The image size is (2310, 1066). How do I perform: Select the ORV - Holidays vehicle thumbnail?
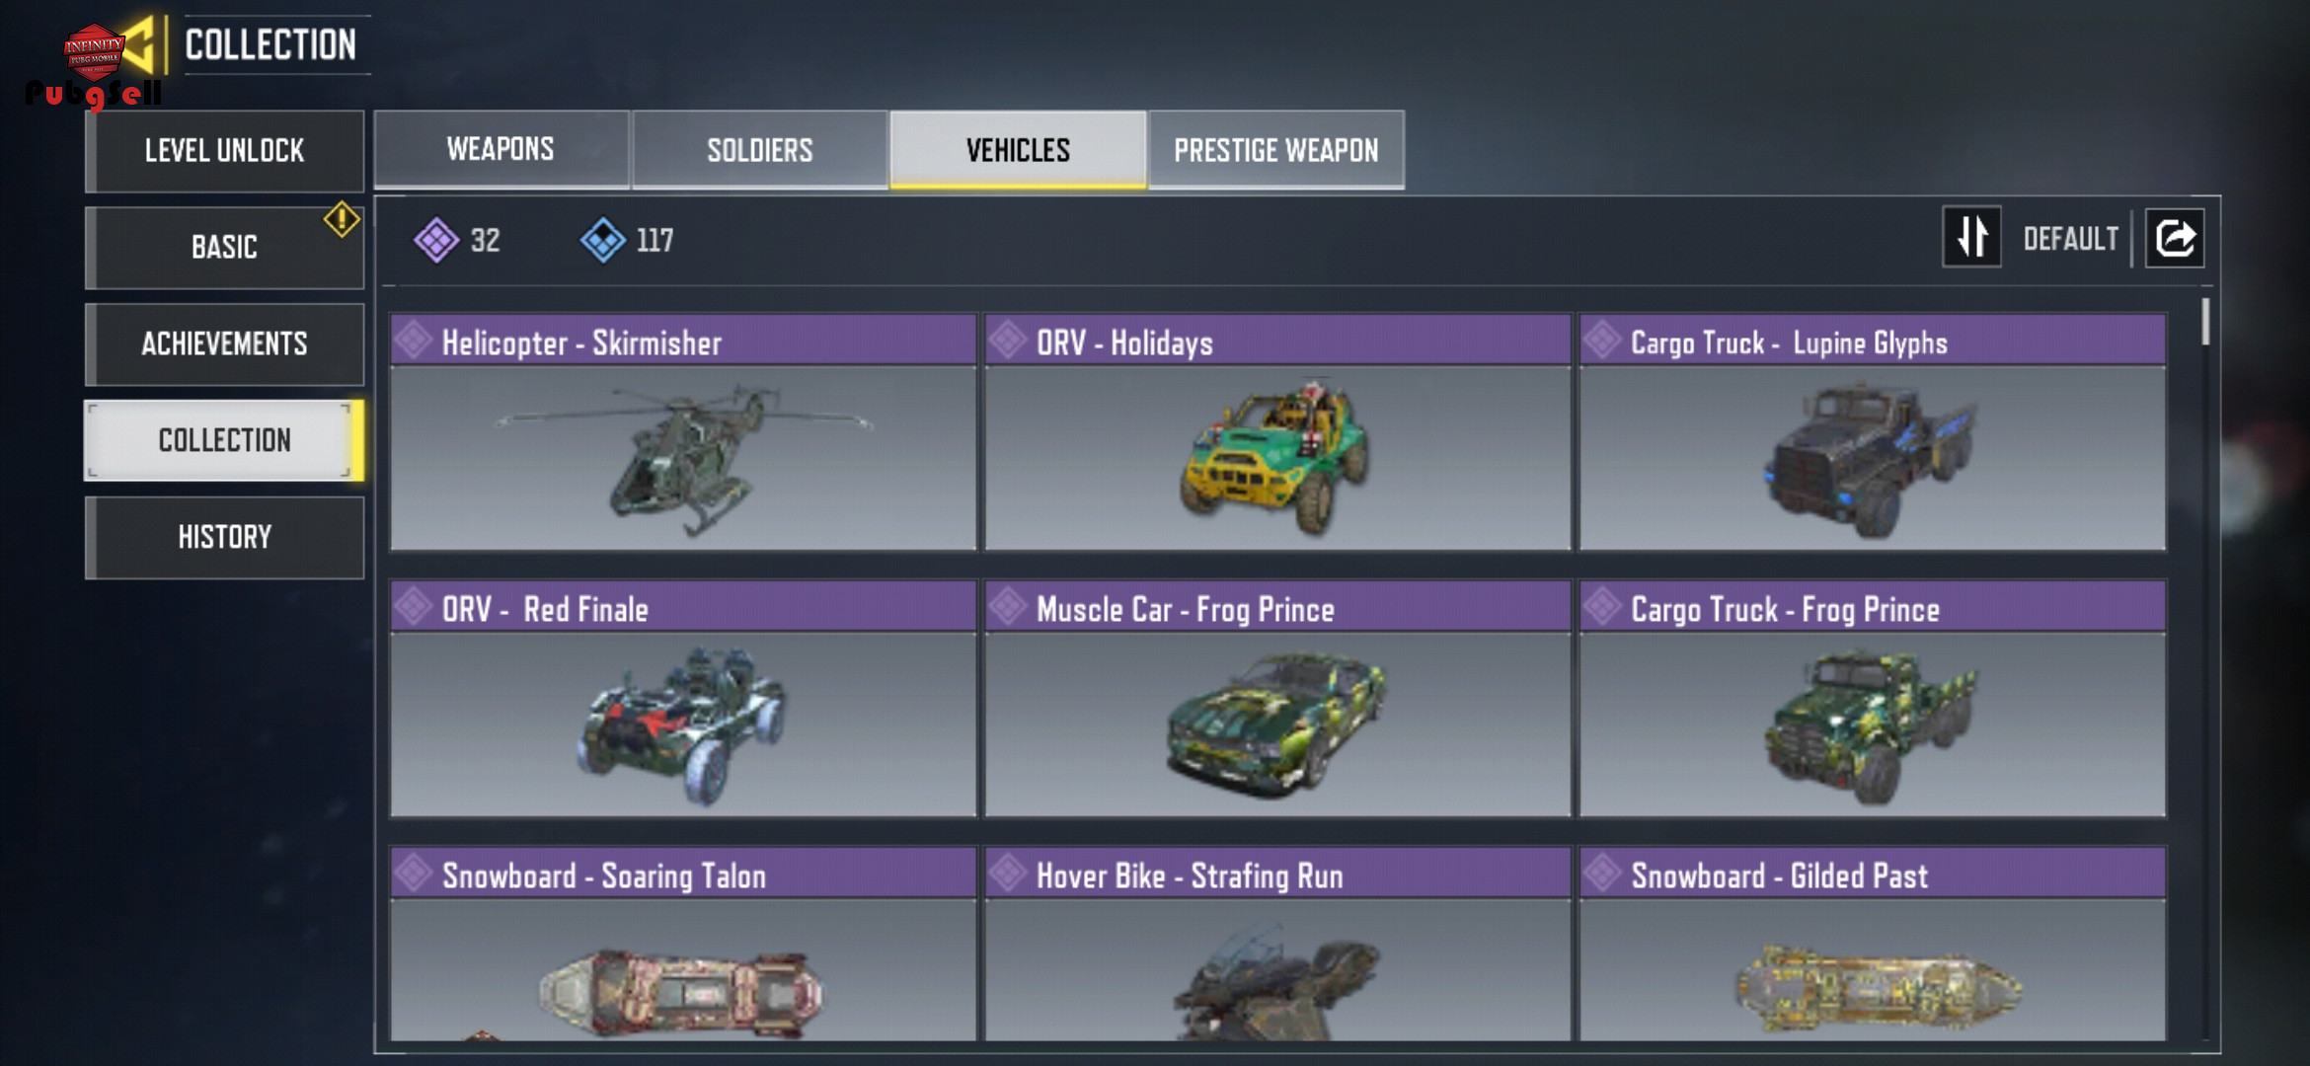1277,458
